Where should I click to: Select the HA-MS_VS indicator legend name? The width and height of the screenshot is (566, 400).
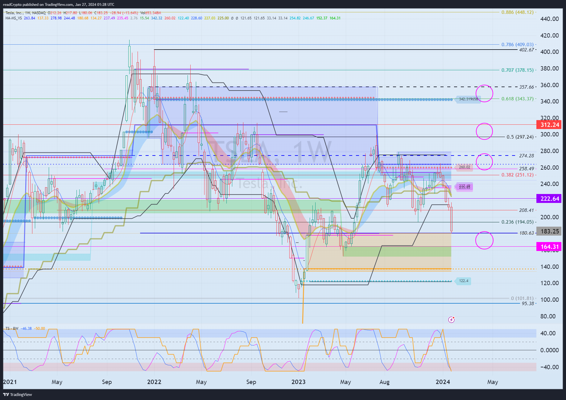pos(14,18)
